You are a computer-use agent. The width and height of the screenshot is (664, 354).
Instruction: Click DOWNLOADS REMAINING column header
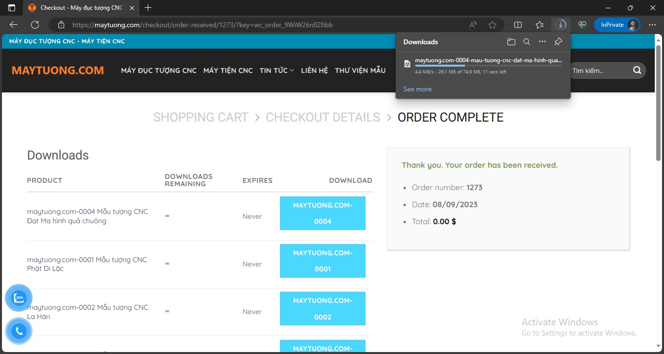coord(189,180)
